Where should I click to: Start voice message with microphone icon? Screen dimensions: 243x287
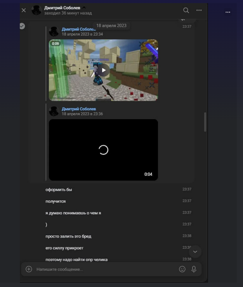pyautogui.click(x=194, y=269)
